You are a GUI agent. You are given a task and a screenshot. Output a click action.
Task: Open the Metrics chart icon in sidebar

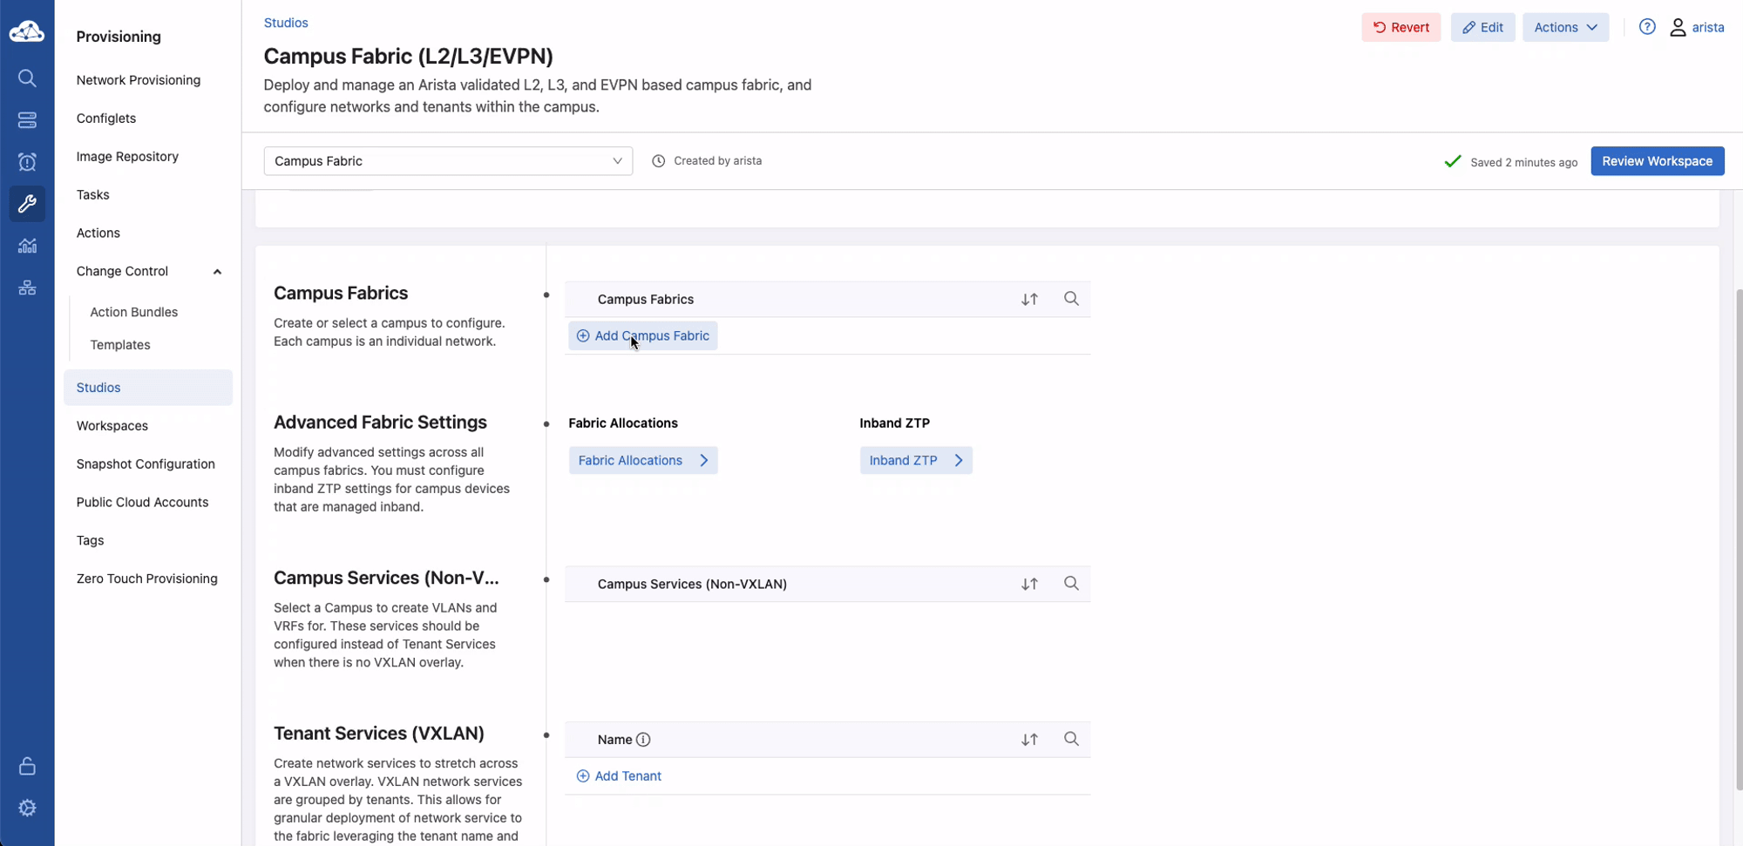[27, 246]
